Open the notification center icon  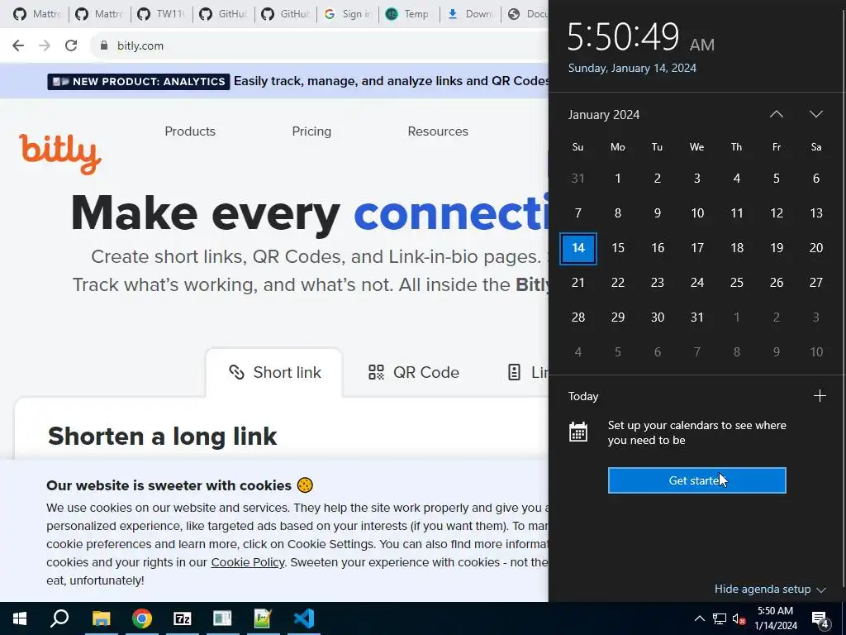point(820,619)
